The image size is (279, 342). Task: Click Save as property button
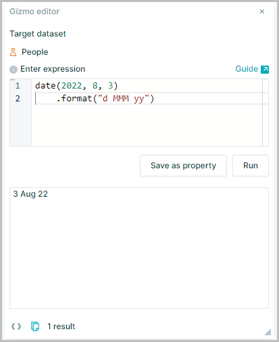point(183,166)
